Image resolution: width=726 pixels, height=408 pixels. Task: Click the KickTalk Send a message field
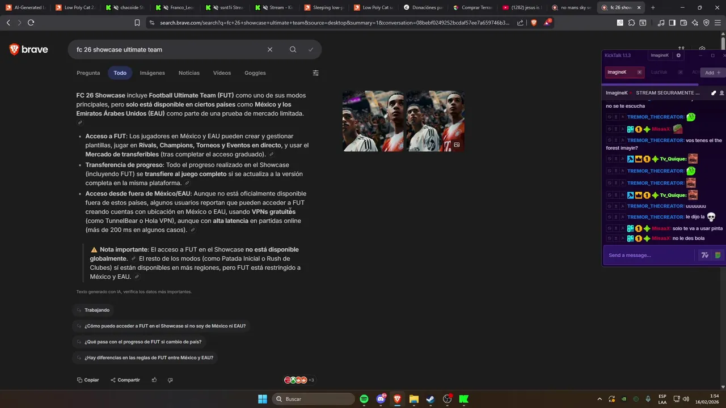coord(649,256)
